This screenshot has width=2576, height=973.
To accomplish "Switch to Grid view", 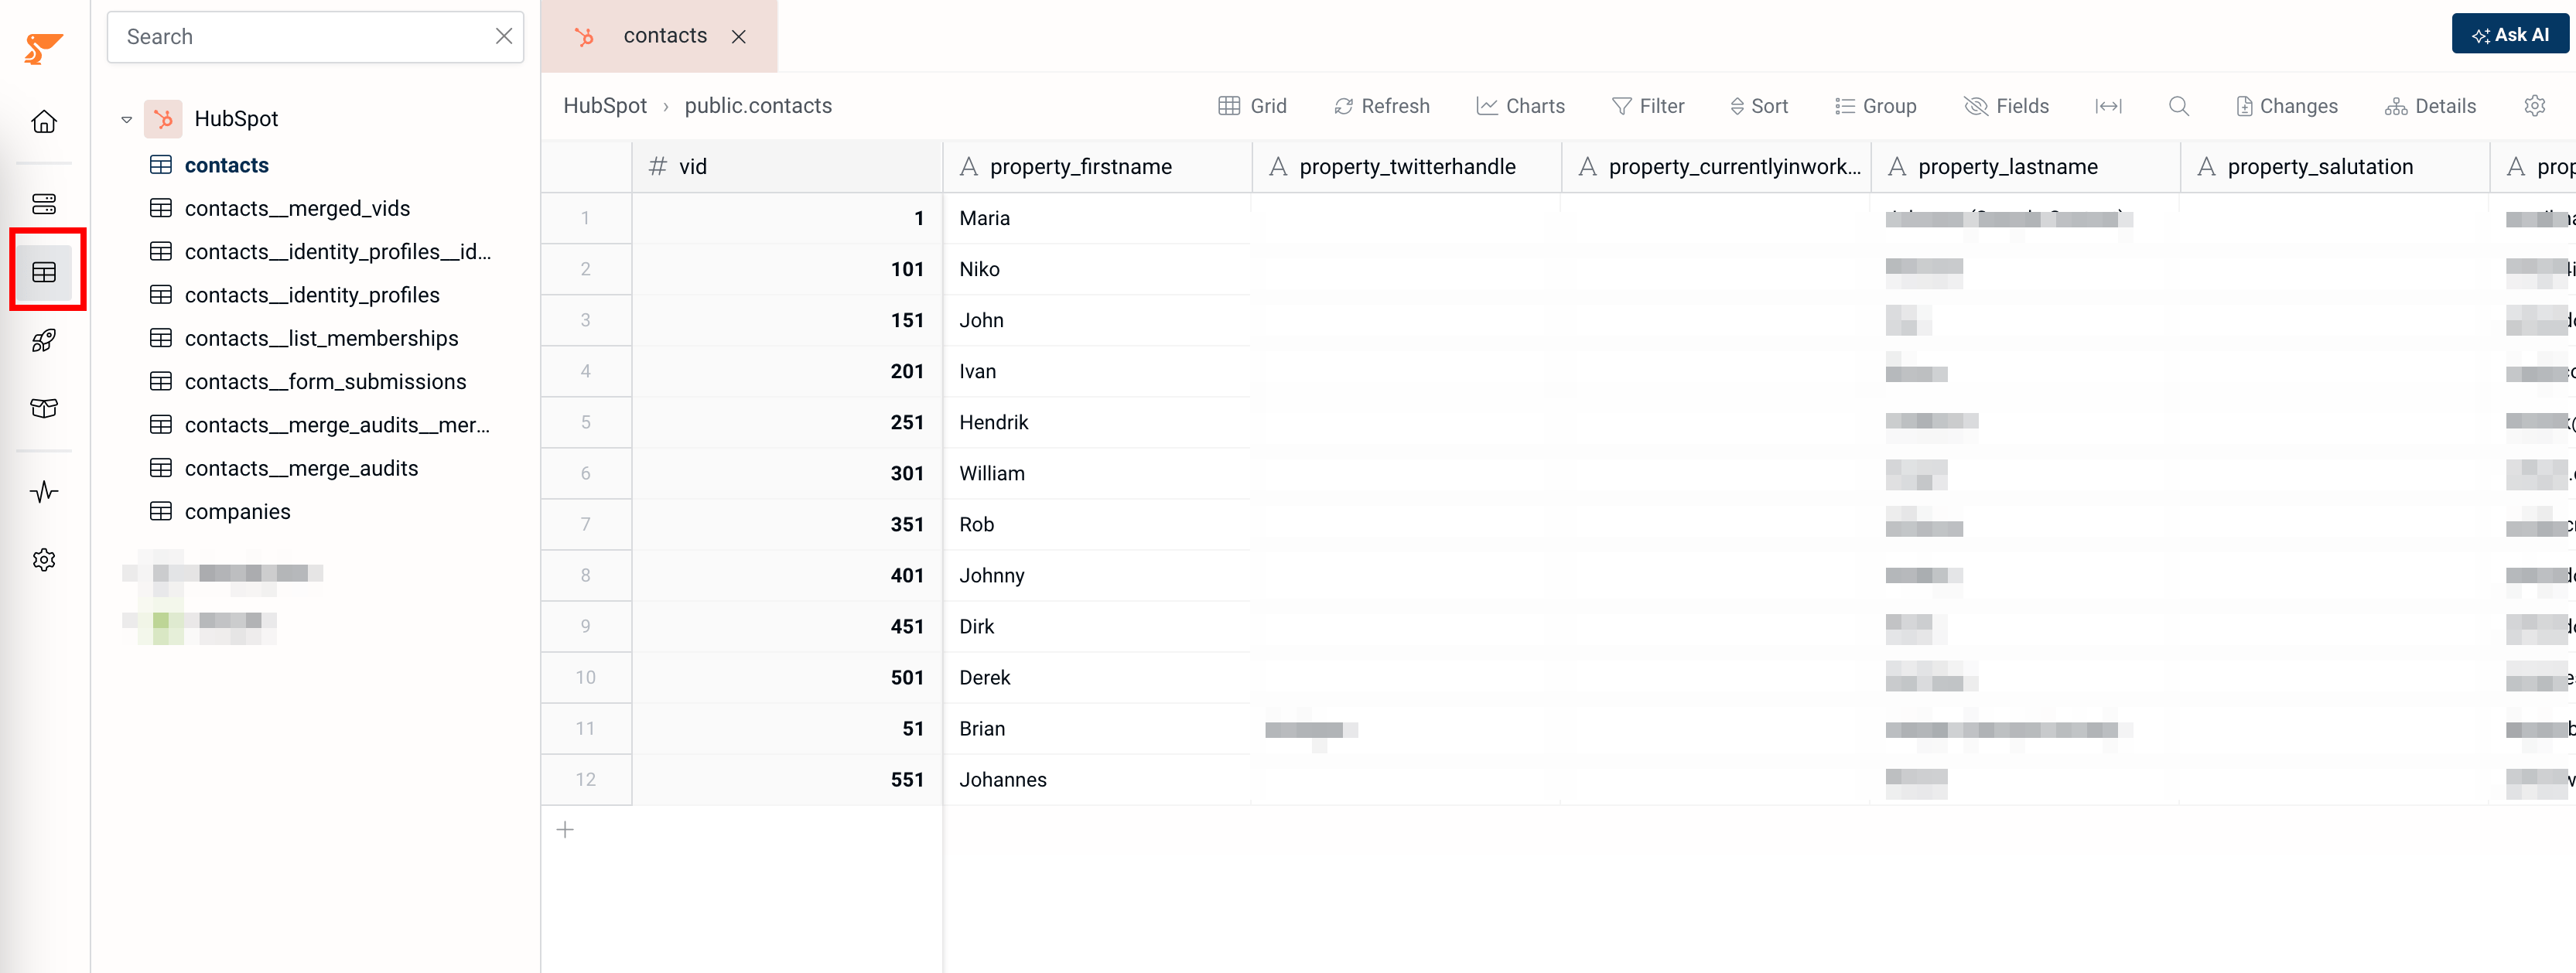I will tap(1252, 106).
